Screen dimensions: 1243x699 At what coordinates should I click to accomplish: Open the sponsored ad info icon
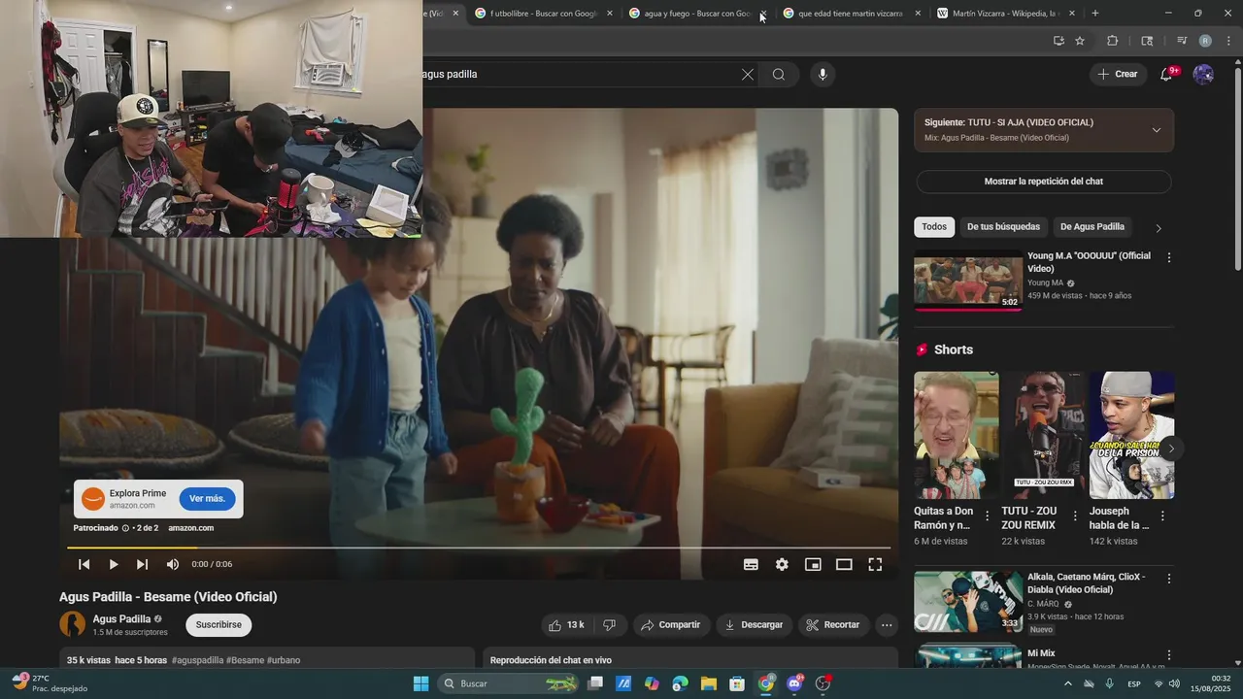click(125, 528)
